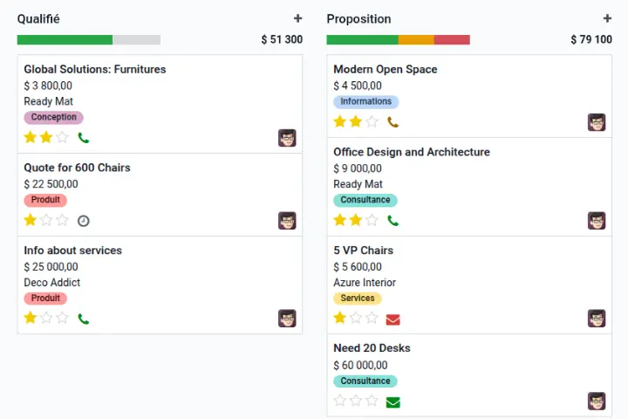
Task: Click red segment of Proposition progress bar
Action: point(452,39)
